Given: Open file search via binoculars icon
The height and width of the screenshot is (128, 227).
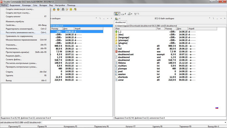Looking at the screenshot, I should 63,9.
